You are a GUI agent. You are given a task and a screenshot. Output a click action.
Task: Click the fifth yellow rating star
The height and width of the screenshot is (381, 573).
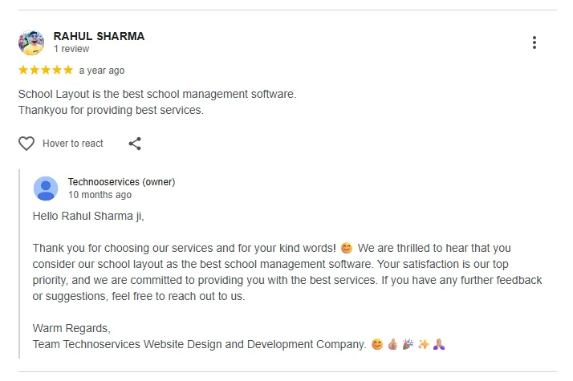point(68,70)
